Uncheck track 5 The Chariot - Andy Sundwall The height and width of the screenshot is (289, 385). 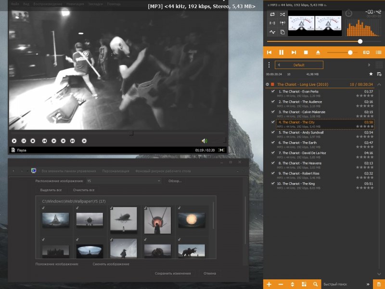click(273, 132)
